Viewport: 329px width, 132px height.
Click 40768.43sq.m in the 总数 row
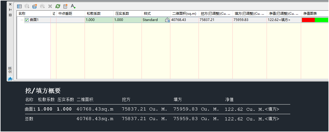click(x=95, y=119)
